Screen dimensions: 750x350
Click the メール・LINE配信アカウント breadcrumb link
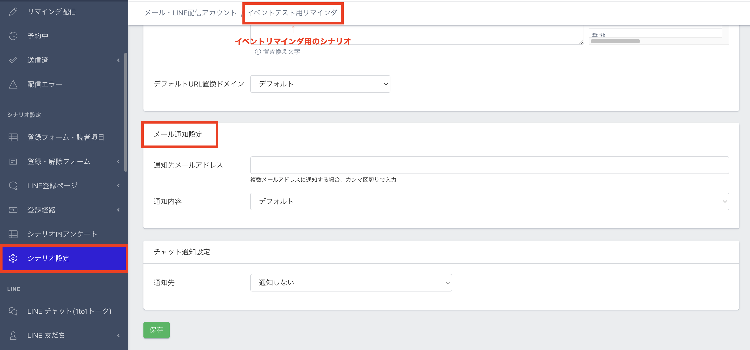pyautogui.click(x=190, y=13)
